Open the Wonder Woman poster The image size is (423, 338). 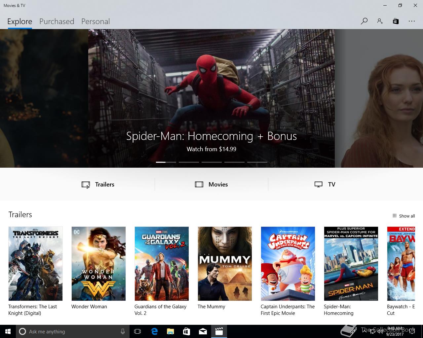pos(98,263)
